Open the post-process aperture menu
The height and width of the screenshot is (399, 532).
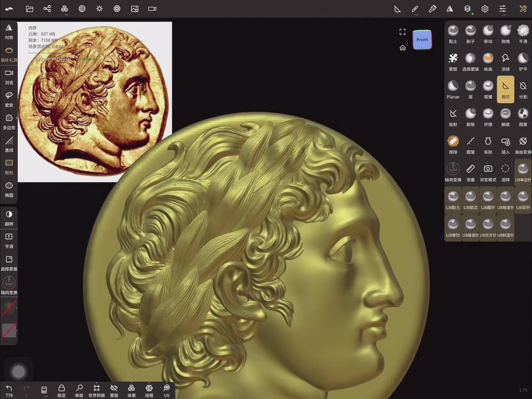117,9
